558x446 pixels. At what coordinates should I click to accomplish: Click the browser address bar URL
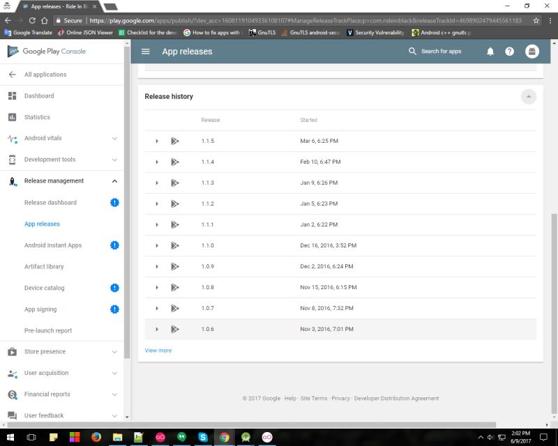click(306, 21)
